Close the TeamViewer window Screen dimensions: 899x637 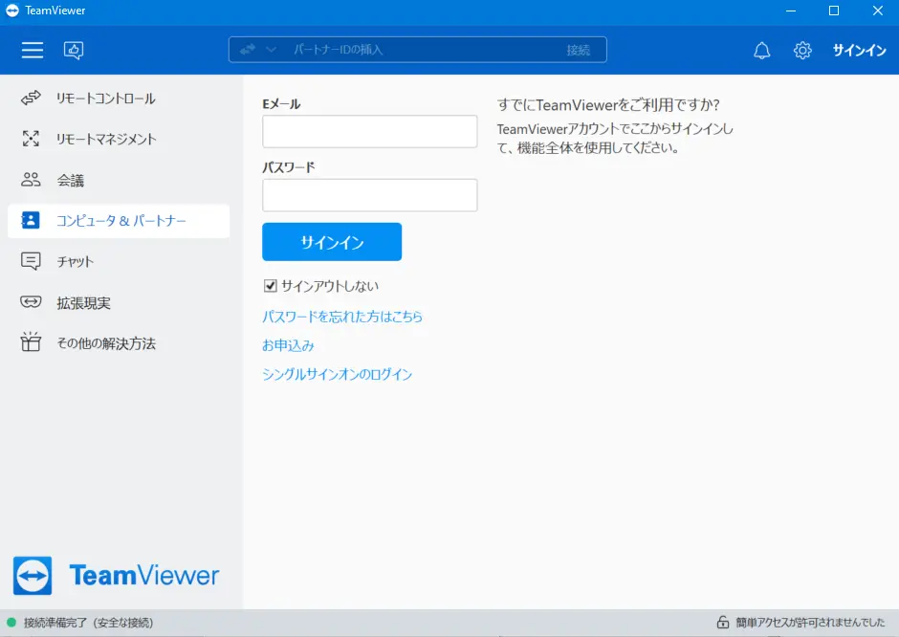click(878, 11)
